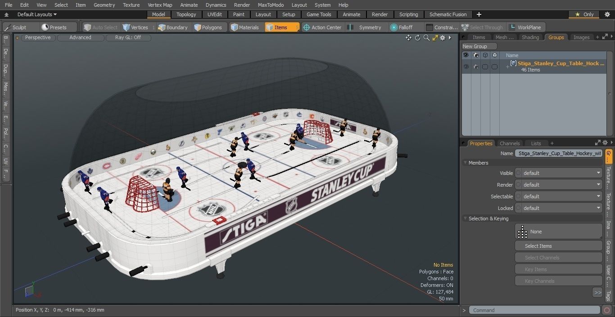Image resolution: width=615 pixels, height=317 pixels.
Task: Activate Items selection mode
Action: point(282,27)
